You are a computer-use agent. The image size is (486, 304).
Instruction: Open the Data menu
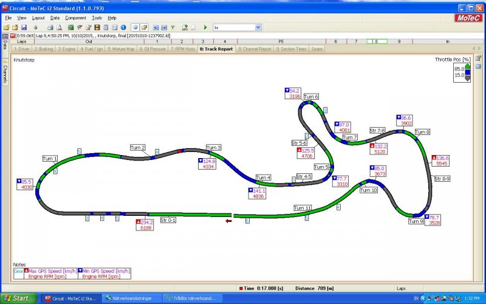click(x=55, y=18)
